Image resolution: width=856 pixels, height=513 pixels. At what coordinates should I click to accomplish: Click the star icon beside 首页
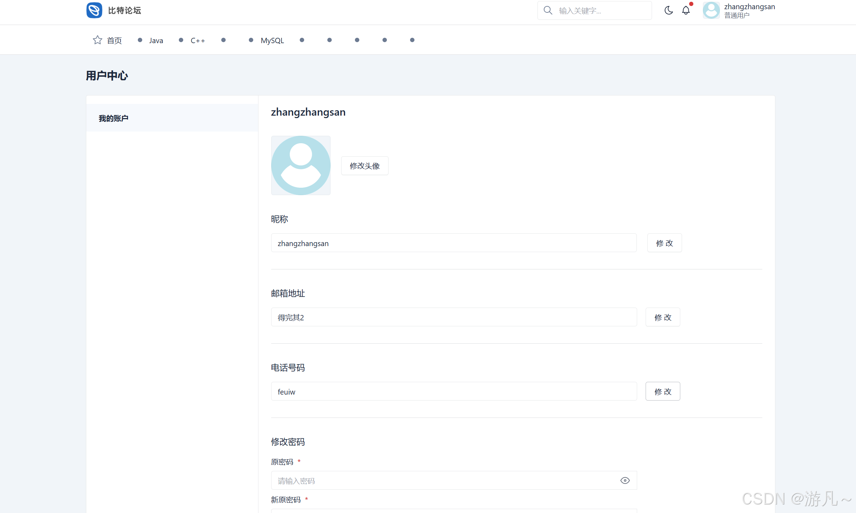point(97,40)
